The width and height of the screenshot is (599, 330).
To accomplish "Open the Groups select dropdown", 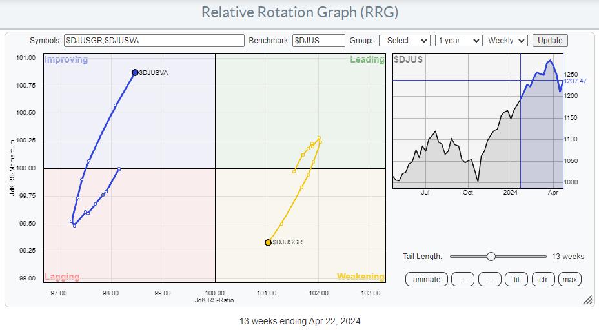I will pyautogui.click(x=405, y=40).
